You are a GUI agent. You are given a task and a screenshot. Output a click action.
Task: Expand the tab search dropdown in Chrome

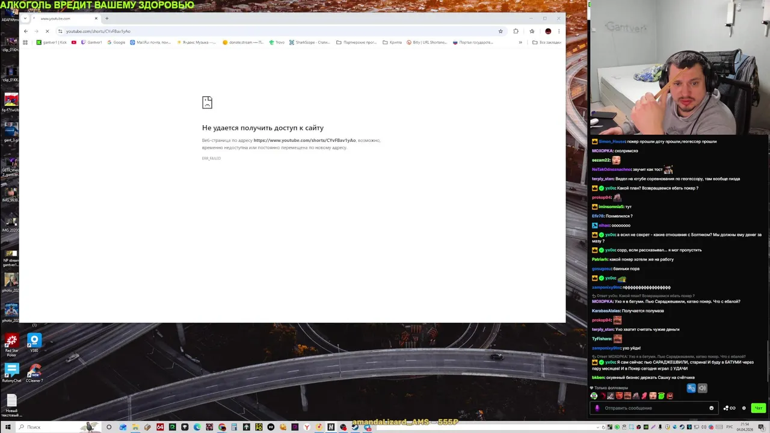coord(25,19)
